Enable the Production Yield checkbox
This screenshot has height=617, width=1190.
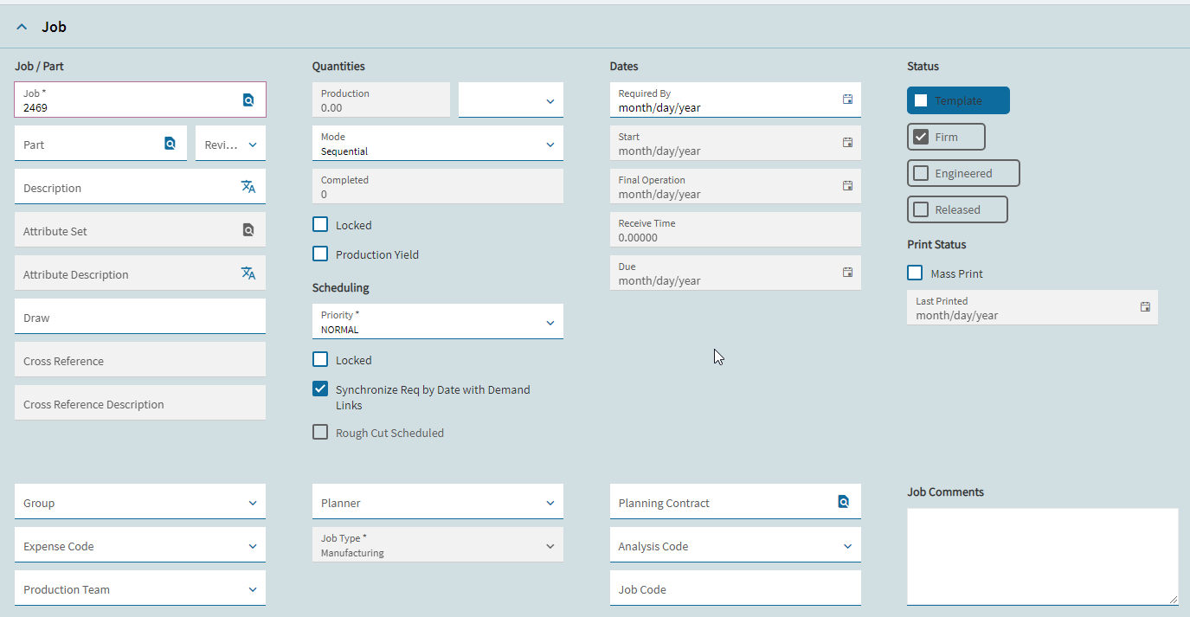point(320,254)
